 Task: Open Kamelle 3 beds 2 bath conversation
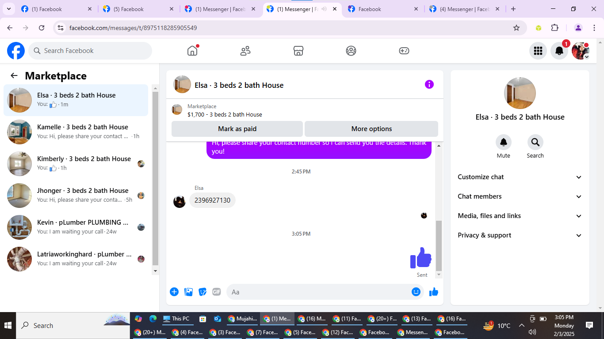point(76,132)
